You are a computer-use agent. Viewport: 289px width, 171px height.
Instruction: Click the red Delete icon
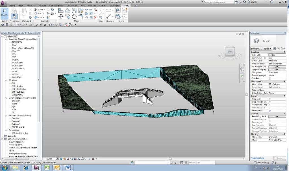coord(95,17)
